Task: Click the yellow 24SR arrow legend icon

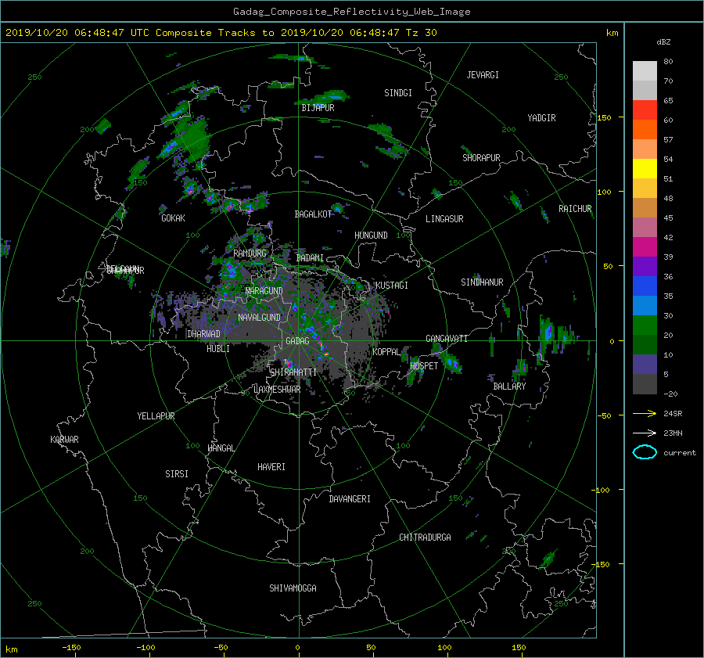Action: pyautogui.click(x=645, y=413)
